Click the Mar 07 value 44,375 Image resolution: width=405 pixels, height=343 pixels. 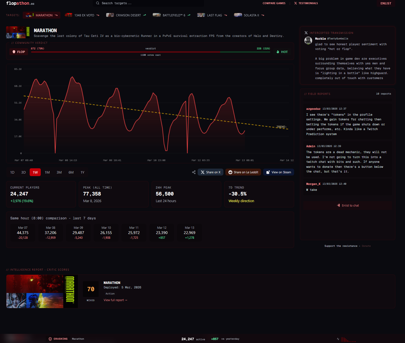[x=23, y=233]
